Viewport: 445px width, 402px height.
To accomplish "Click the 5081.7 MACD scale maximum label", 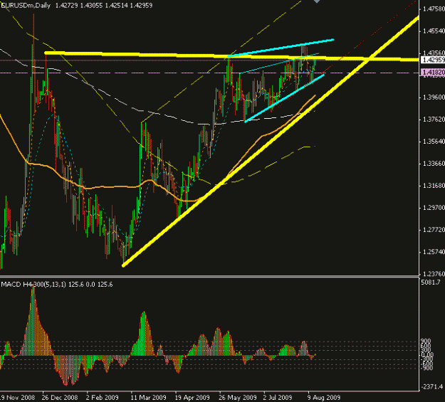I will click(x=431, y=282).
